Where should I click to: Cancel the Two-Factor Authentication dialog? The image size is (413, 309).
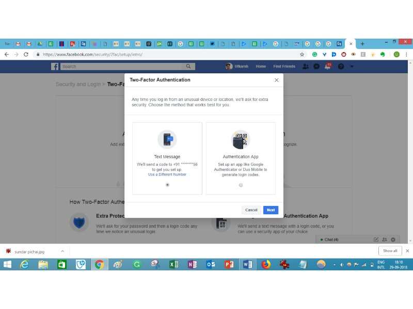pos(251,210)
